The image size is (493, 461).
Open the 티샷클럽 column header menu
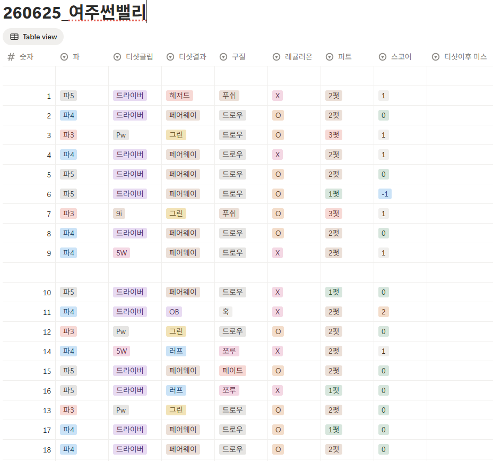coord(135,57)
